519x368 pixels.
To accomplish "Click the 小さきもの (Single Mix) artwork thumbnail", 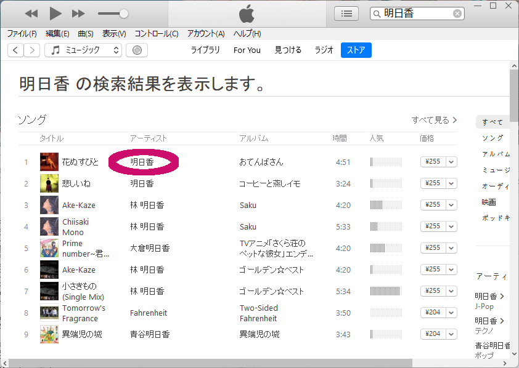I will click(x=49, y=291).
